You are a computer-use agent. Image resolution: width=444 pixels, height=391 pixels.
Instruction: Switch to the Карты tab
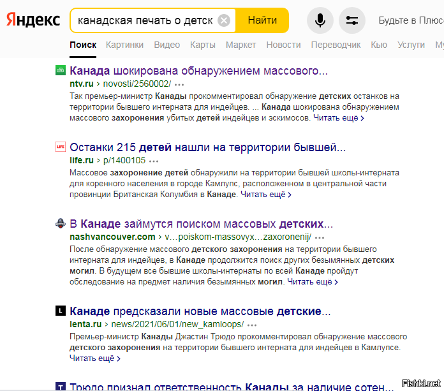click(x=203, y=45)
